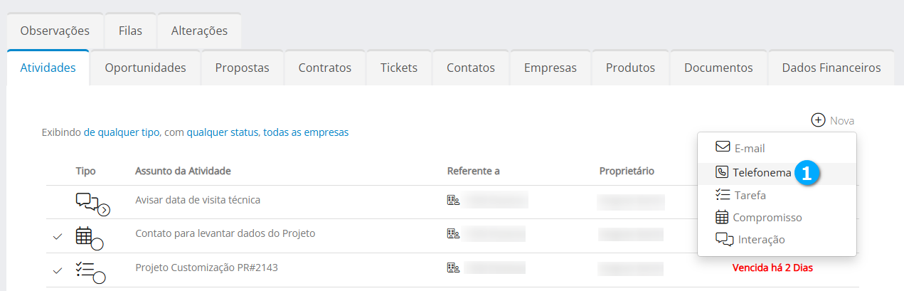The width and height of the screenshot is (904, 291).
Task: Click the E-mail envelope icon in menu
Action: [723, 147]
